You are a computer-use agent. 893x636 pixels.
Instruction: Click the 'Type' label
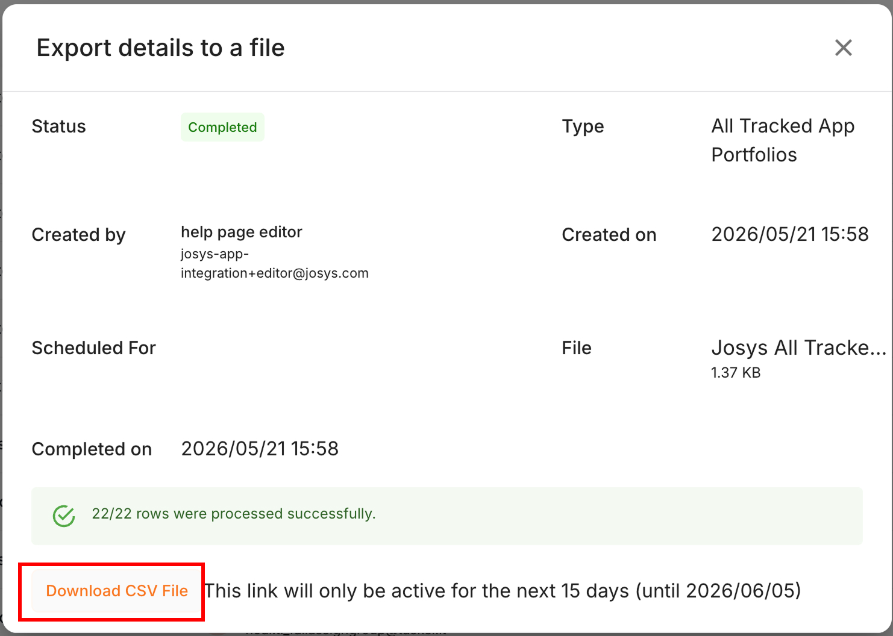[583, 126]
